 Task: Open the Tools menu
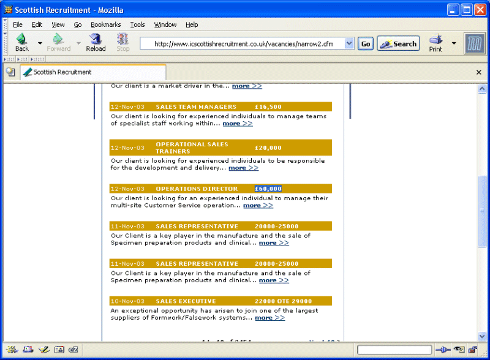tap(137, 24)
